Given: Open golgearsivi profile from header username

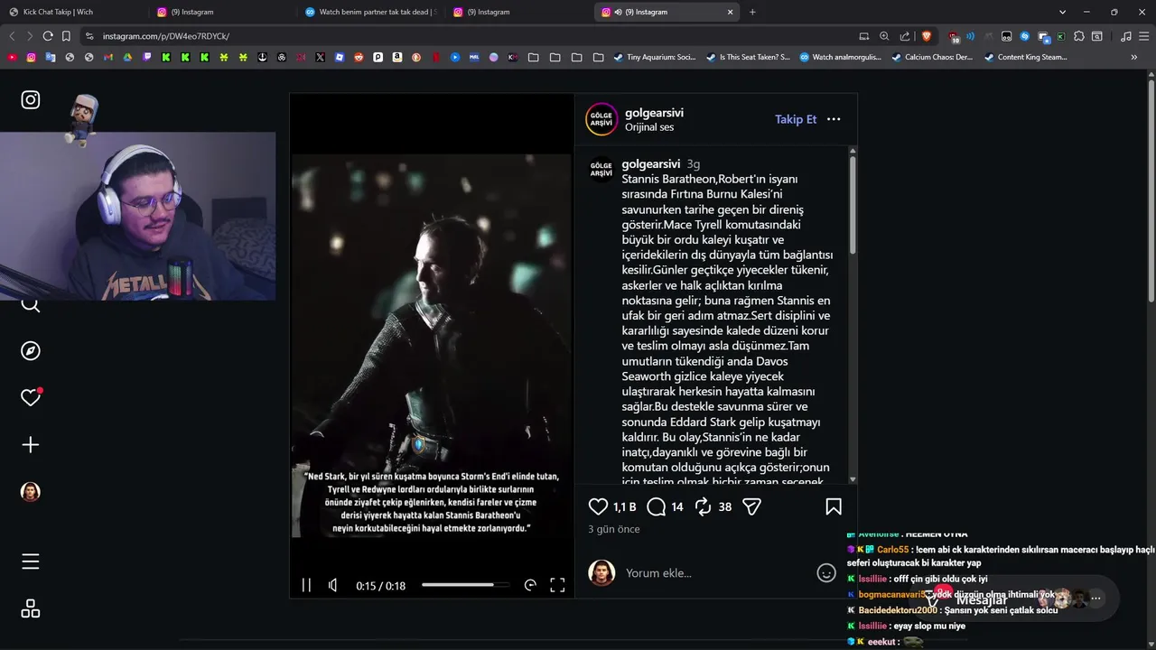Looking at the screenshot, I should click(654, 113).
